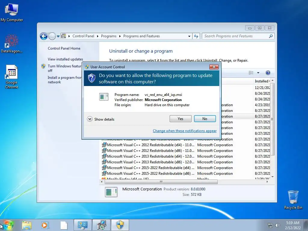Click the change view icon
This screenshot has height=231, width=308.
[x=251, y=73]
